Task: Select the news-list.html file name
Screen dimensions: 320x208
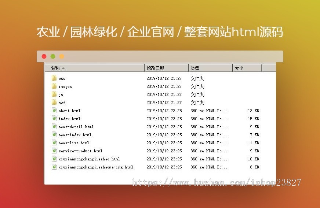Action: coord(74,143)
